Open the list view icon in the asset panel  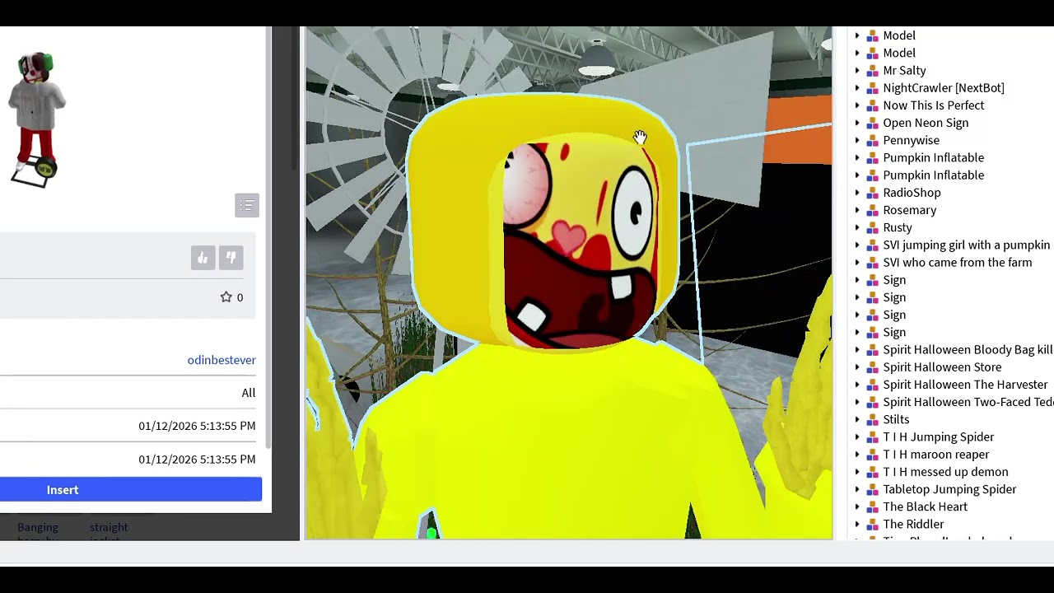[247, 205]
